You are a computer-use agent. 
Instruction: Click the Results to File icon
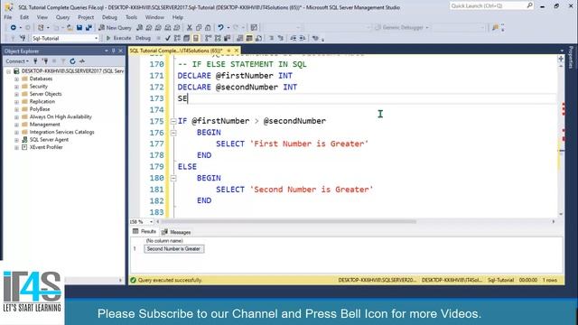tap(258, 38)
